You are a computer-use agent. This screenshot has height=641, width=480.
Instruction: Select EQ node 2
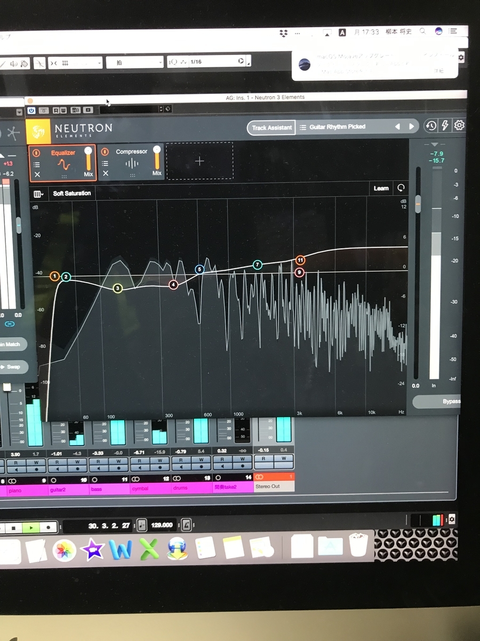[x=66, y=277]
